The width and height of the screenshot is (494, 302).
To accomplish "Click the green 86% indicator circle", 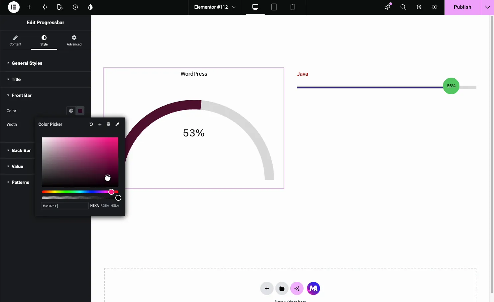I will 451,86.
